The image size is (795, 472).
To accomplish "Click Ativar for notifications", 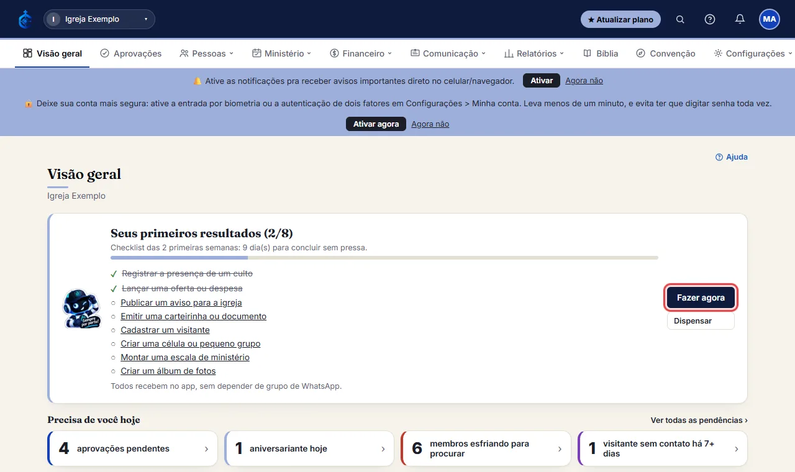I will click(x=542, y=81).
